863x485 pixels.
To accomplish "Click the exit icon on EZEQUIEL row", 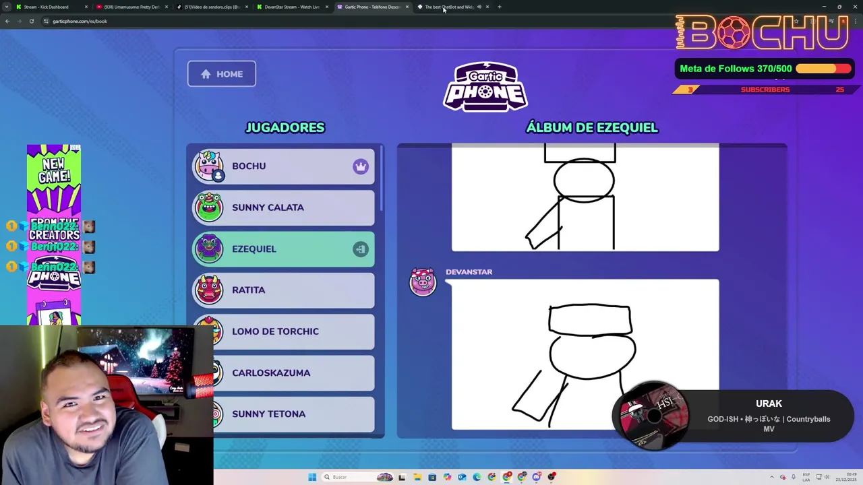I will pos(361,249).
